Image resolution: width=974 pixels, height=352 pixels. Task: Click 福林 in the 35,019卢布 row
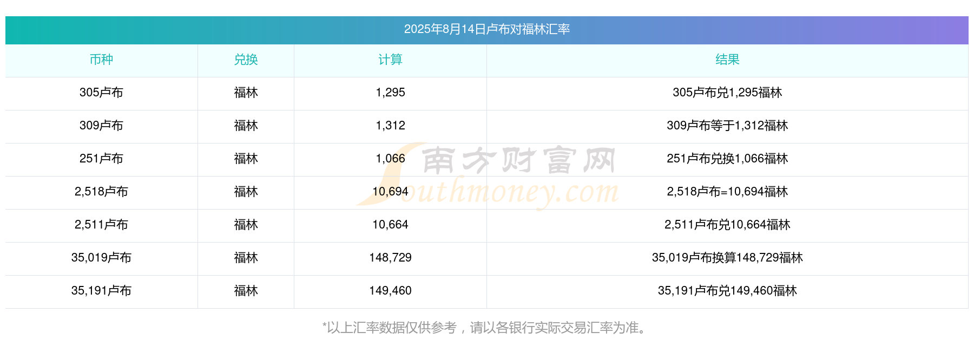(246, 258)
